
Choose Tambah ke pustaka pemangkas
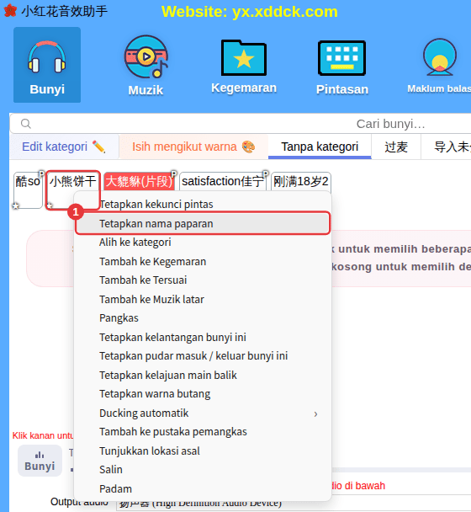coord(203,432)
